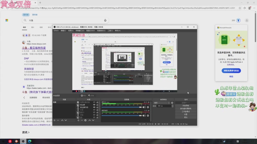257x144 pixels.
Task: Open 桌面音频 audio settings gear
Action: click(148, 116)
